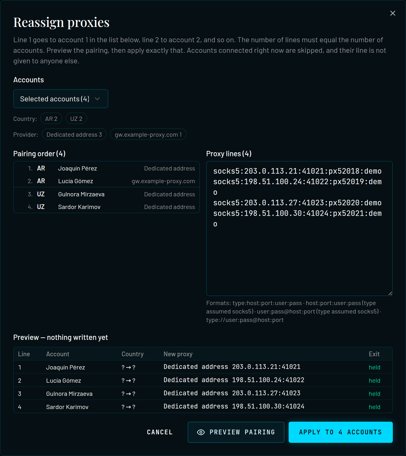This screenshot has height=456, width=406.
Task: Click the held status for Sardor Karimov
Action: 374,407
